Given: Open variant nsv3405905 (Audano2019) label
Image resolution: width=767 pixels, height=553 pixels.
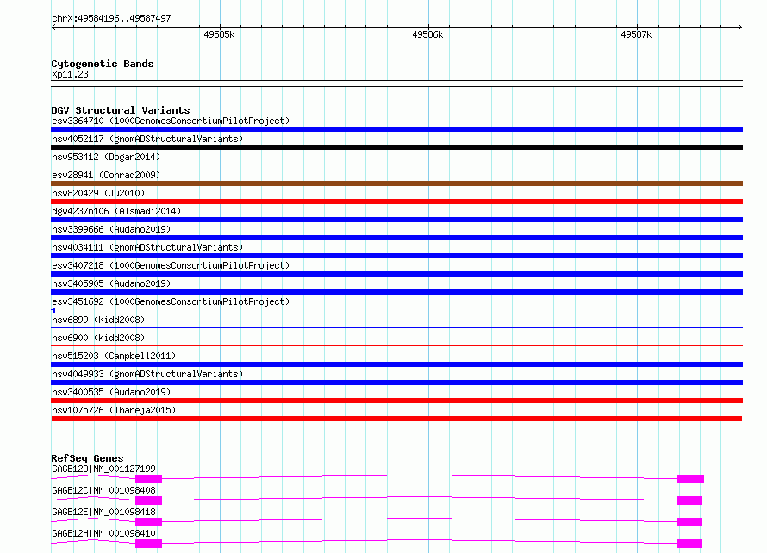Looking at the screenshot, I should point(111,283).
